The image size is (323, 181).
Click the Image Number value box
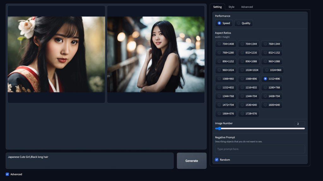click(299, 124)
